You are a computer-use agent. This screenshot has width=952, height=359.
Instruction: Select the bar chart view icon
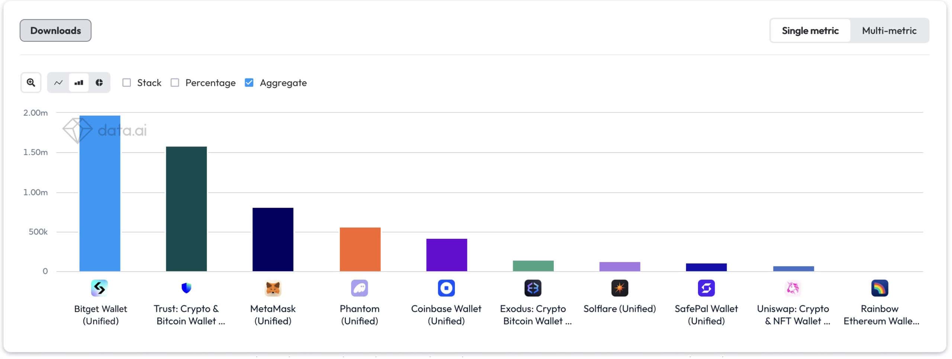pos(79,82)
